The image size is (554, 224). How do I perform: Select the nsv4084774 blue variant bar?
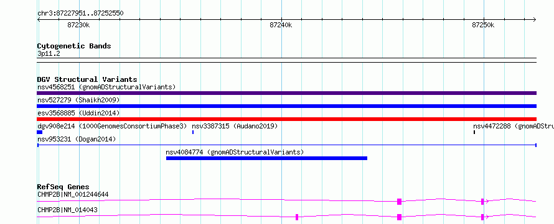266,158
